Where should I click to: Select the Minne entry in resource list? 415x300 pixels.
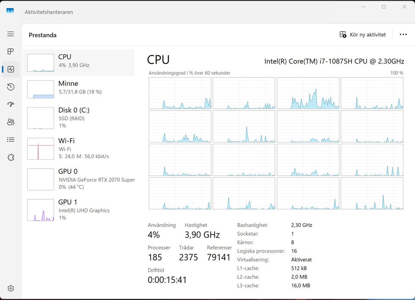click(79, 89)
